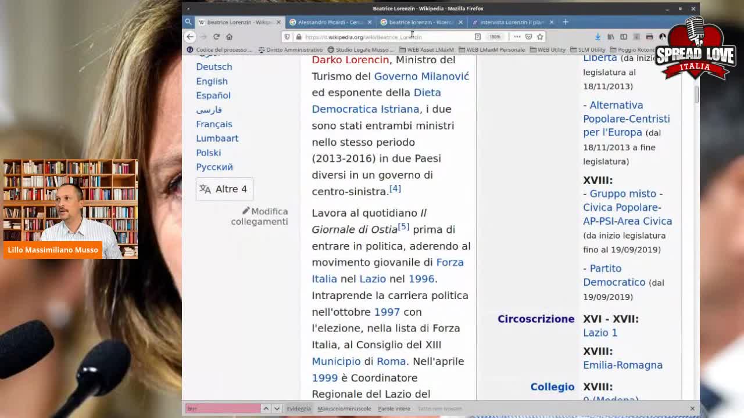The width and height of the screenshot is (744, 418).
Task: Reset the 130% zoom level indicator
Action: tap(495, 37)
